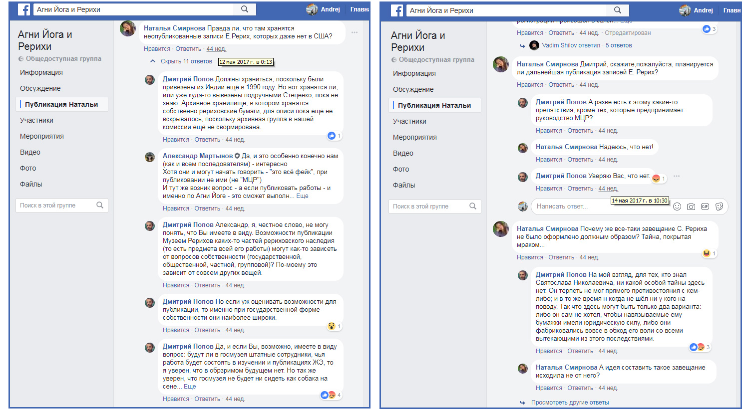The image size is (749, 409).
Task: Expand 'Еще' on Александр Мартынов's comment
Action: (302, 196)
